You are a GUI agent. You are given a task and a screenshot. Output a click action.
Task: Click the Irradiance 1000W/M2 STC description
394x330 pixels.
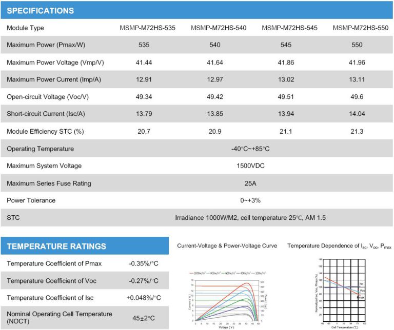pyautogui.click(x=250, y=218)
